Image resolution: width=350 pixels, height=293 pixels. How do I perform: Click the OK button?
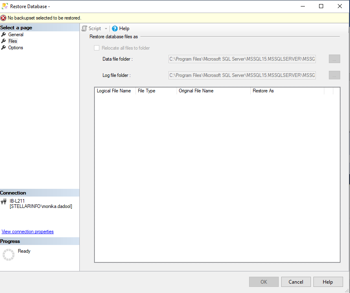pos(264,282)
